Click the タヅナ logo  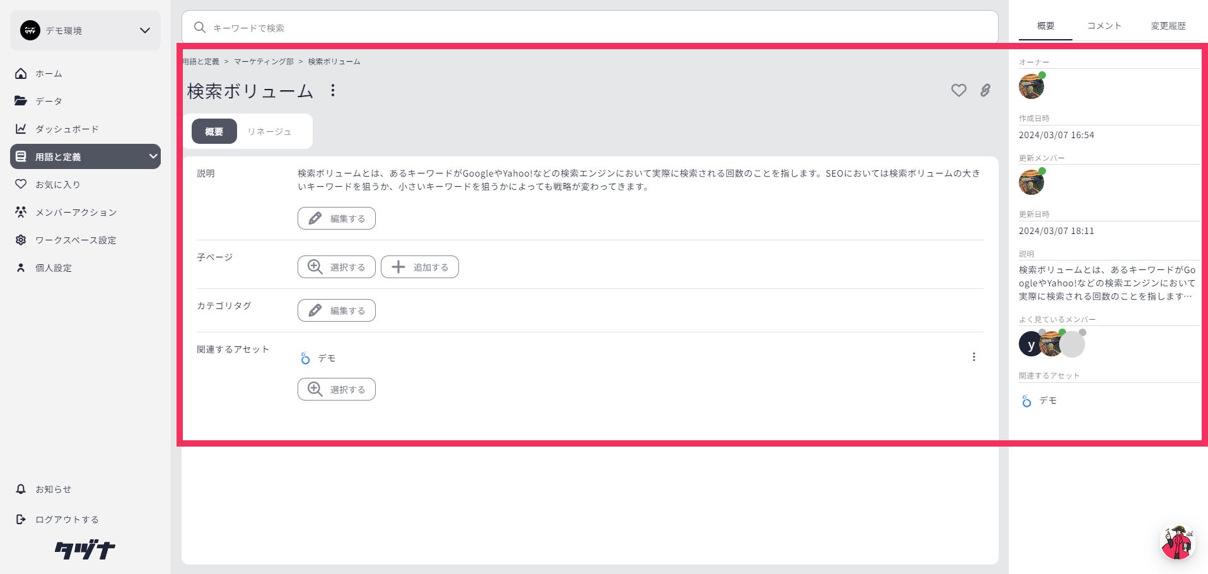(85, 549)
